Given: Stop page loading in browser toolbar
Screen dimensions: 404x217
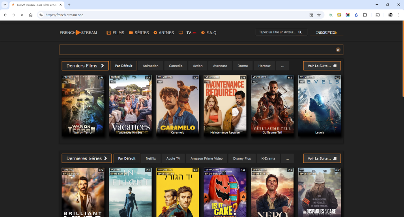Looking at the screenshot, I should [x=22, y=15].
